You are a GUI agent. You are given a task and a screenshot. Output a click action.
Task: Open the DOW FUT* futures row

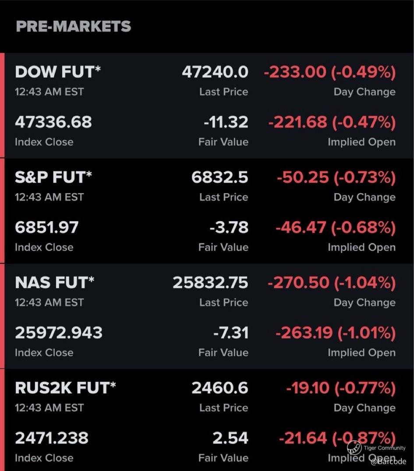(x=58, y=72)
